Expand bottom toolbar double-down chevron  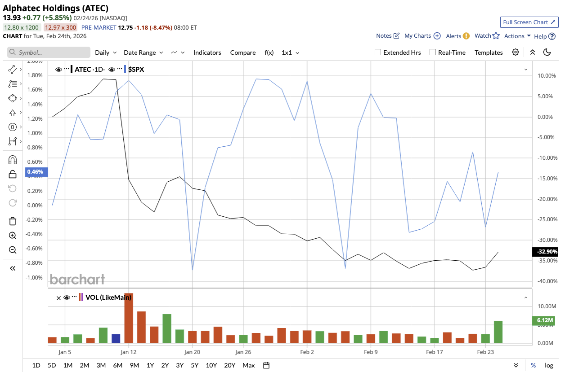(x=516, y=365)
